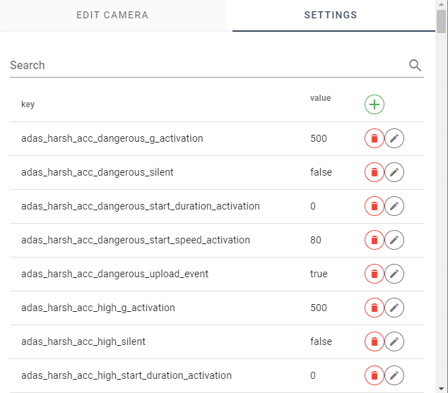
Task: Edit the adas_harsh_acc_high_g_activation setting
Action: pos(395,308)
